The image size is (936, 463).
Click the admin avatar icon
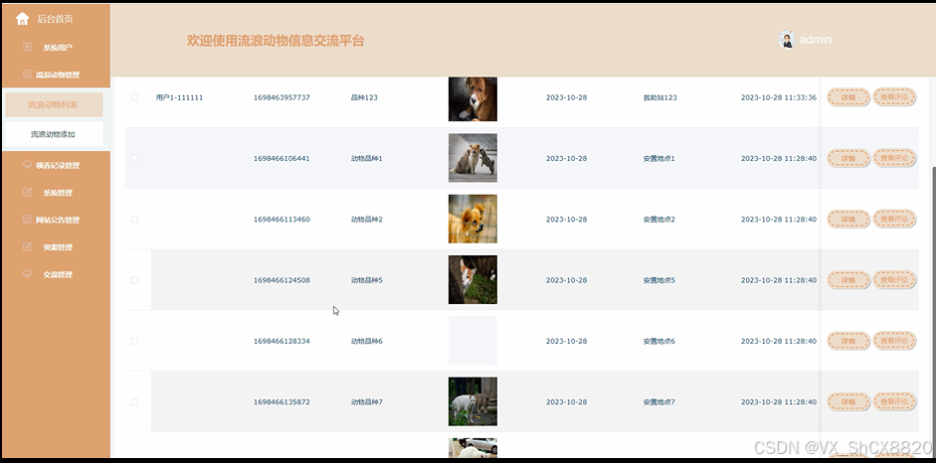[x=787, y=40]
